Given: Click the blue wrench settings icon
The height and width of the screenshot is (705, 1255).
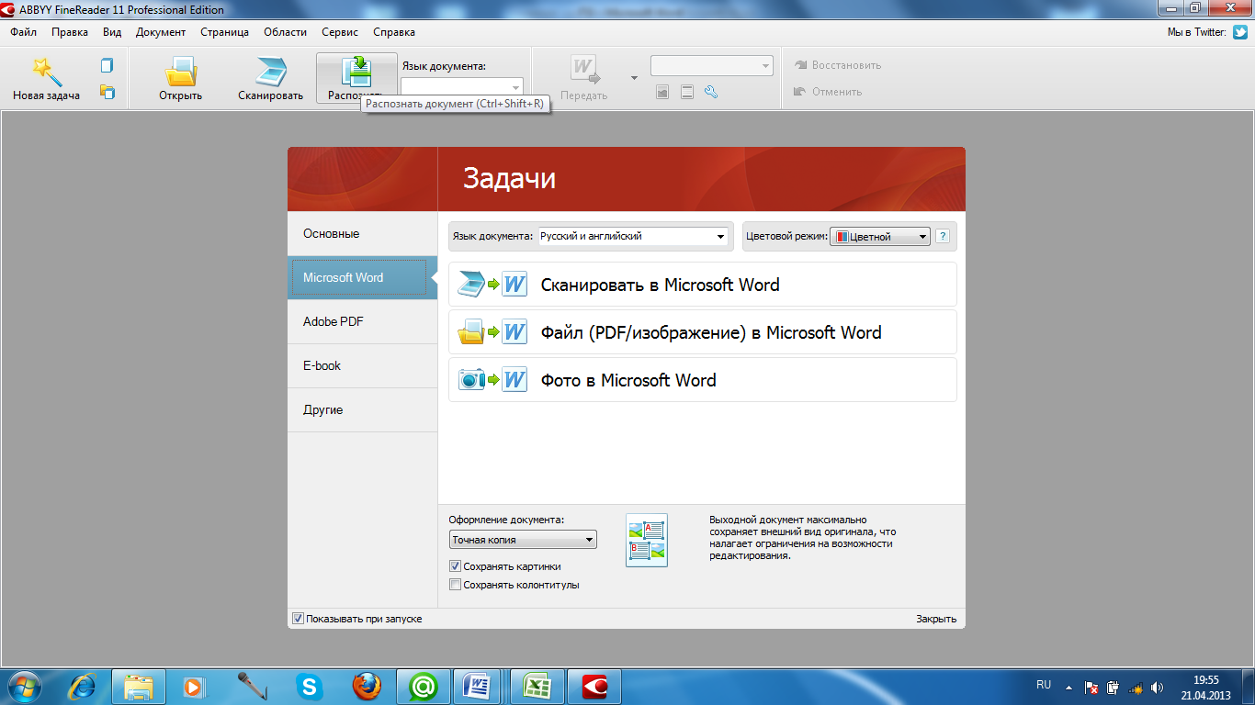Looking at the screenshot, I should click(x=710, y=92).
